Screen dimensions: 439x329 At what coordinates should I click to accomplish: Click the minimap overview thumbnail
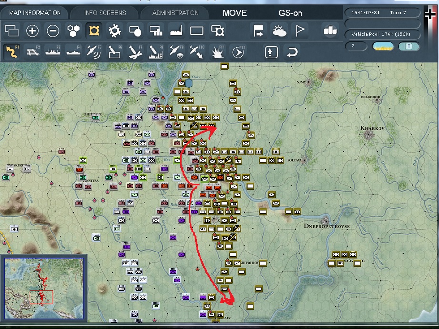pos(44,288)
